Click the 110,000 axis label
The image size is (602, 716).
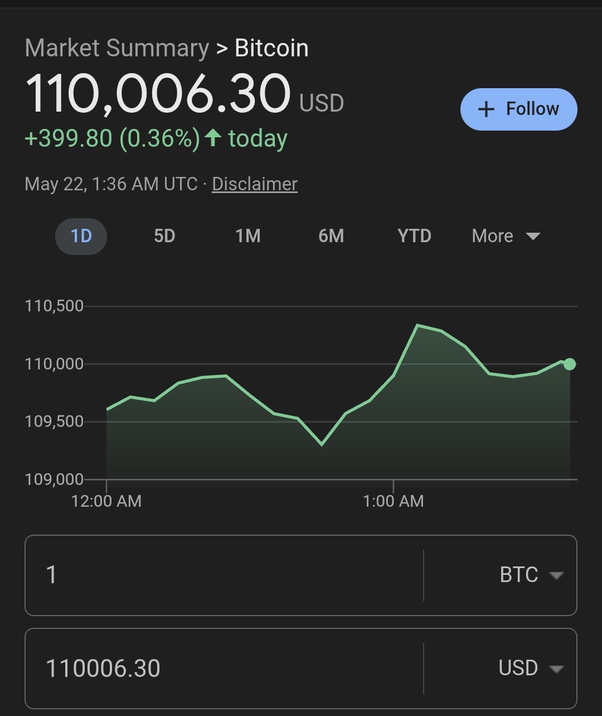(54, 364)
